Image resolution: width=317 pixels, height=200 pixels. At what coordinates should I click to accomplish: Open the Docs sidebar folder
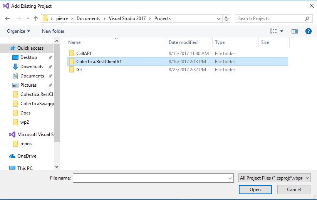[x=25, y=113]
